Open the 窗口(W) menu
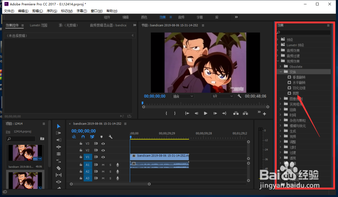This screenshot has height=197, width=338. pos(97,11)
